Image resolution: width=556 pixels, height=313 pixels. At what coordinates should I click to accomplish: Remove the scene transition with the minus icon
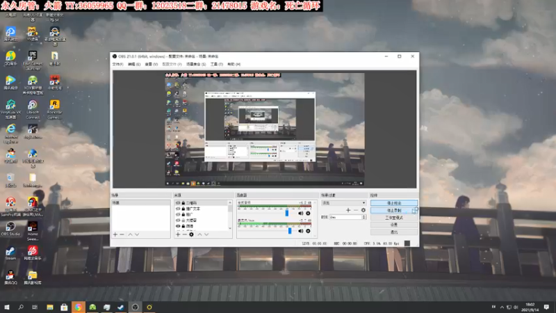click(356, 210)
